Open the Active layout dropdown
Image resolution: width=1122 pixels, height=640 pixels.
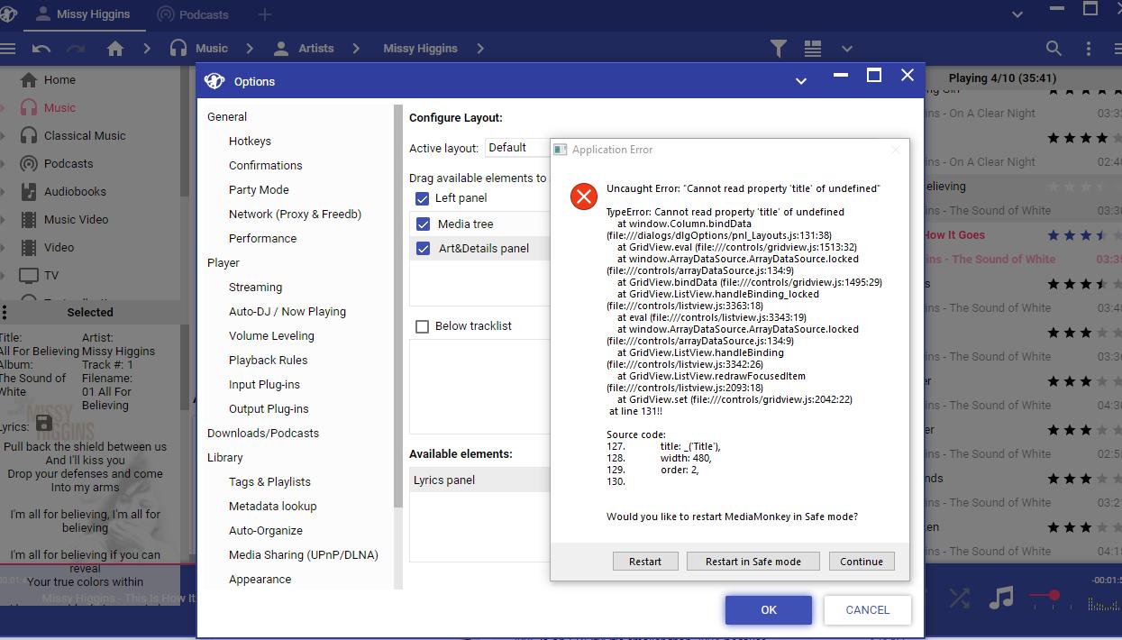pyautogui.click(x=517, y=148)
